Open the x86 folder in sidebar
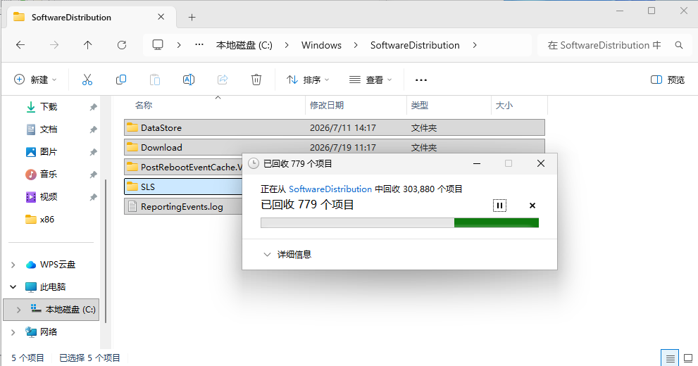Image resolution: width=698 pixels, height=366 pixels. point(46,219)
